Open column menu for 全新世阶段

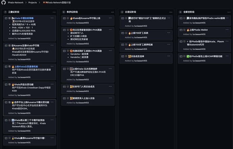(x=229, y=12)
